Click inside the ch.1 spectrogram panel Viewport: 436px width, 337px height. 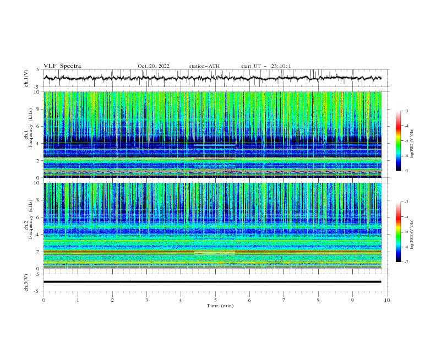point(212,134)
